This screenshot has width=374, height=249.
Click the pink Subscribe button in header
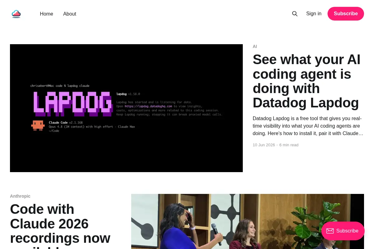[x=346, y=14]
